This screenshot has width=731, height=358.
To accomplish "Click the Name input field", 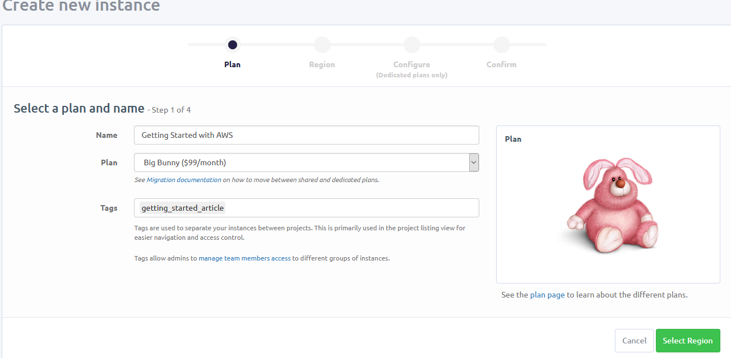I will (307, 135).
